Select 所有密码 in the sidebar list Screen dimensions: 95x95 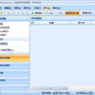(4, 44)
